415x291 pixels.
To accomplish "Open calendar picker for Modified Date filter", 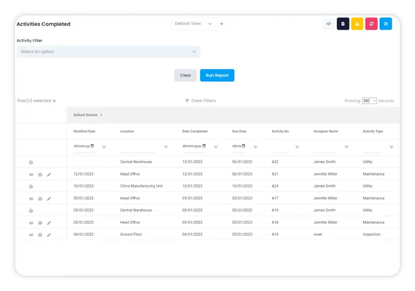I will click(x=92, y=146).
